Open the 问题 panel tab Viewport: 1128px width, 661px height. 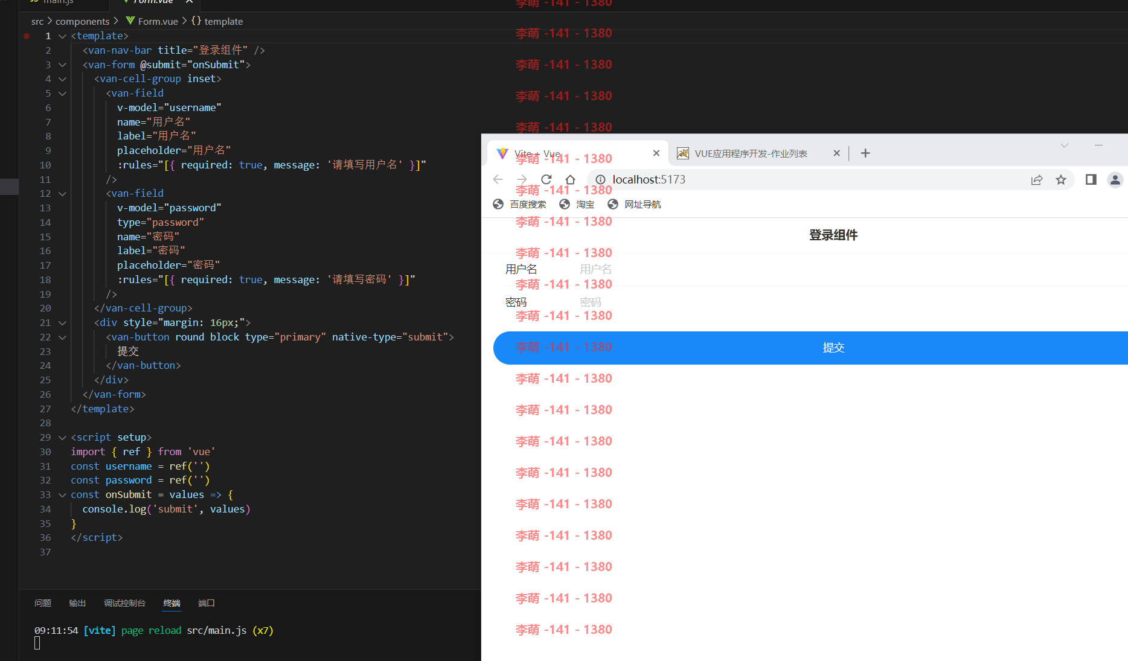coord(43,603)
